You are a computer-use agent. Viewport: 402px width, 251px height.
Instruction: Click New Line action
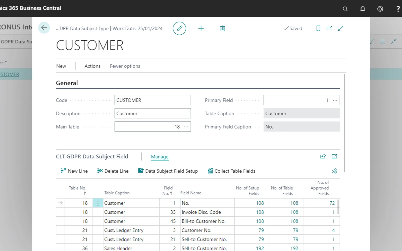click(x=74, y=171)
